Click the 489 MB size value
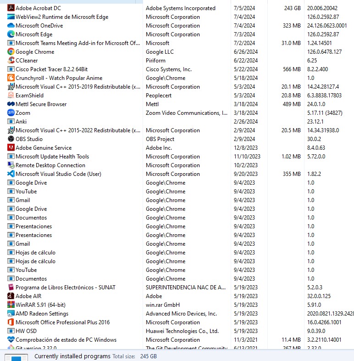The height and width of the screenshot is (361, 354). pos(292,104)
